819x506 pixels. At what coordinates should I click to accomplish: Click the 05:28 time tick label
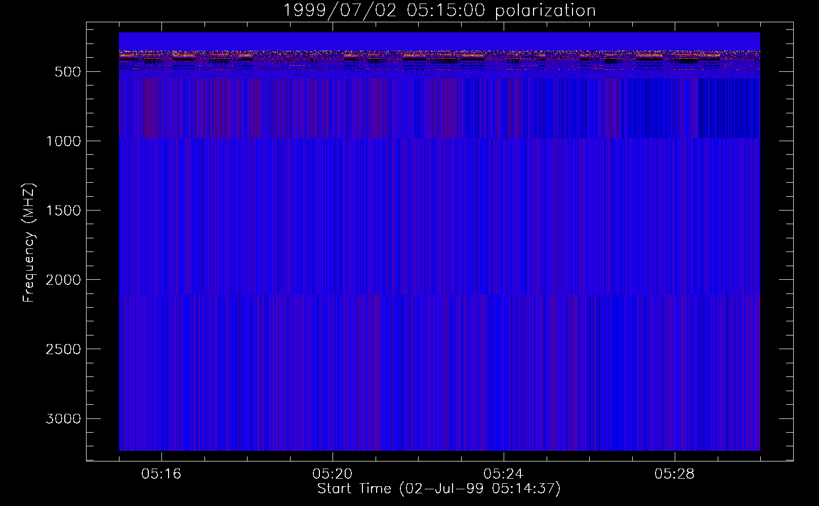tap(675, 474)
